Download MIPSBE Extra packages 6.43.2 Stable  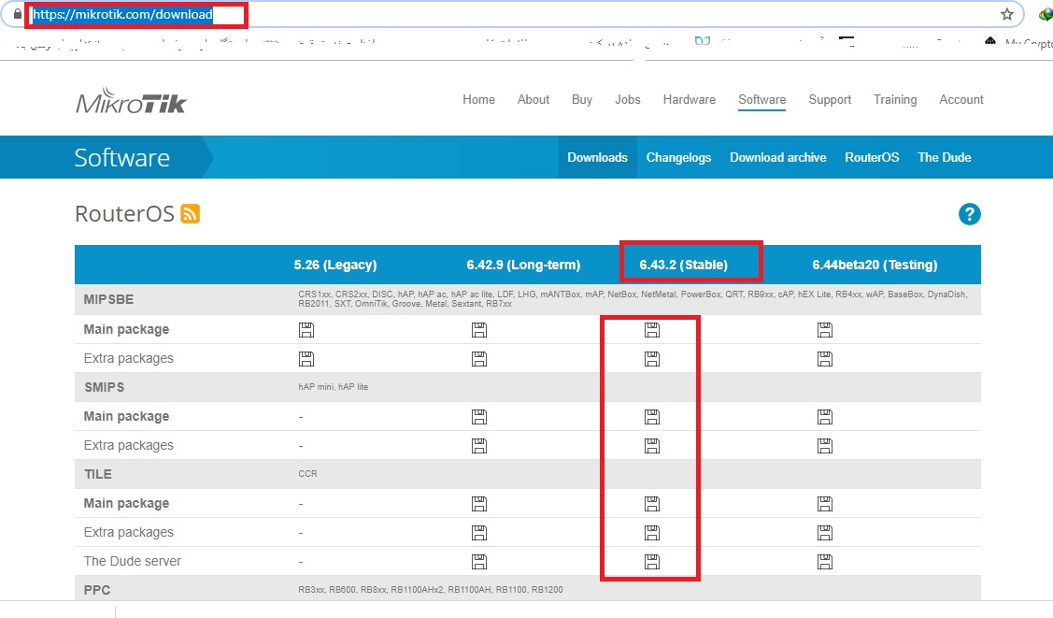point(652,359)
